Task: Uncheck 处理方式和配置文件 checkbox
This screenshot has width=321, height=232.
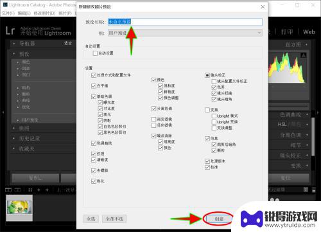Action: [x=94, y=75]
